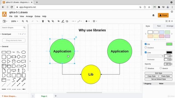The image size is (175, 98).
Task: Edit scratchpad with pencil icon
Action: pos(23,34)
